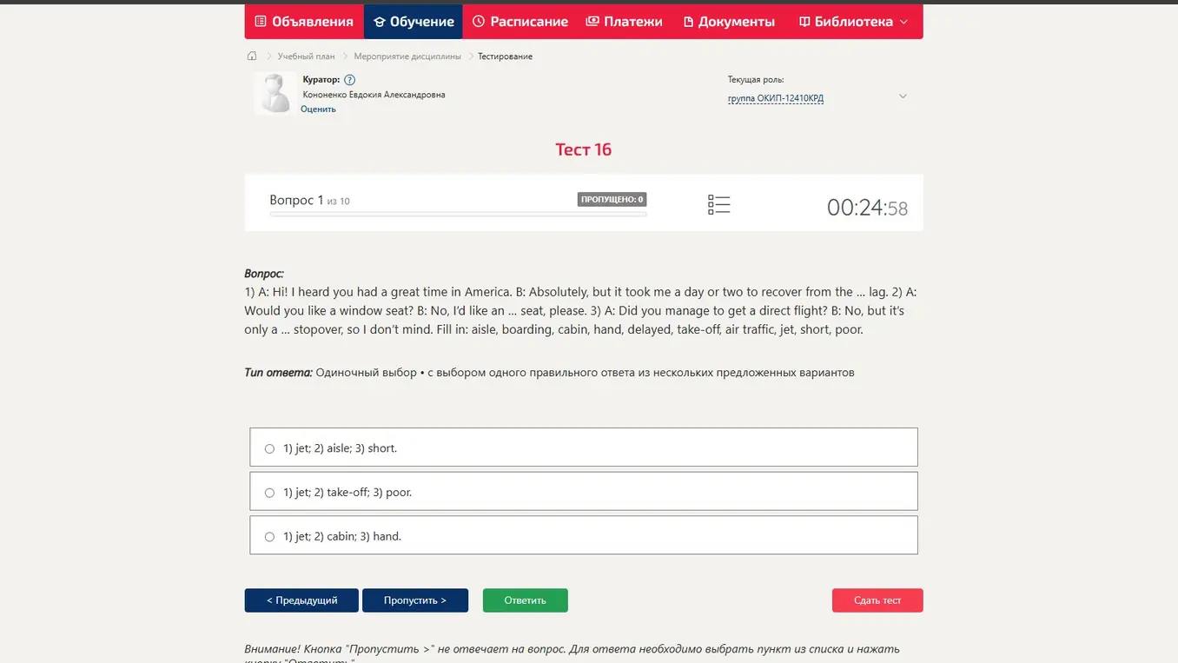Click the 'Текущая роль:' label
Viewport: 1178px width, 663px height.
[756, 80]
